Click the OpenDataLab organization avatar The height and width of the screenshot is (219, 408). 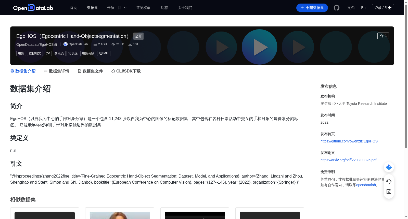66,44
